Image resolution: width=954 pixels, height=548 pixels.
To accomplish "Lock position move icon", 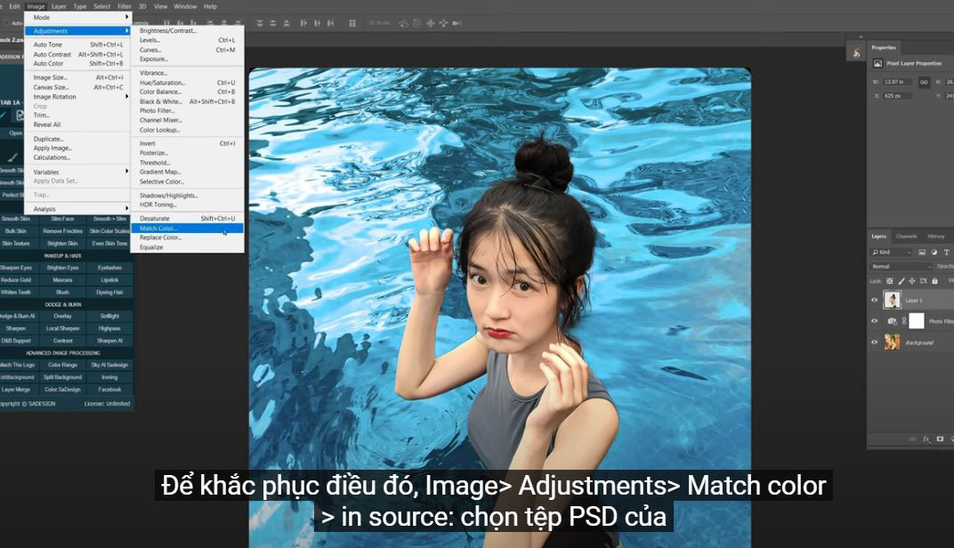I will 912,281.
